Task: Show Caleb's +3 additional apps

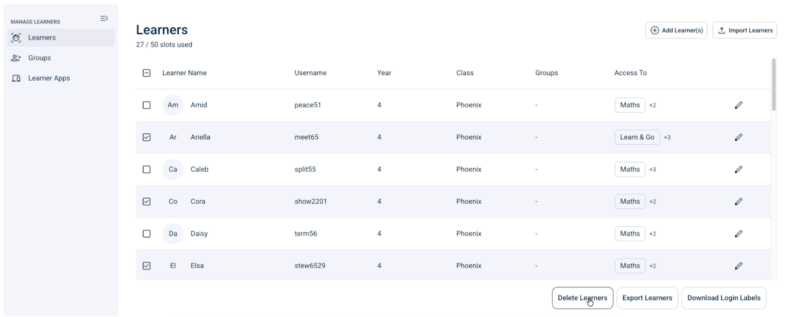Action: coord(652,169)
